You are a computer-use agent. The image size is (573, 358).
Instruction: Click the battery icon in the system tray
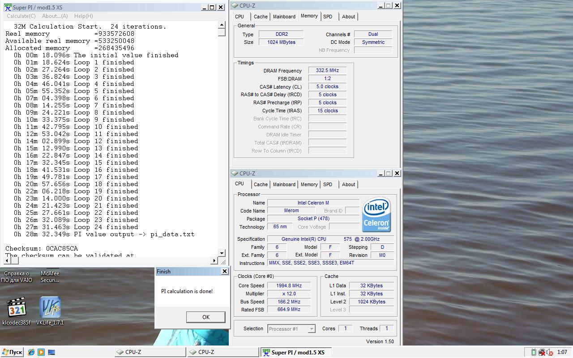534,352
